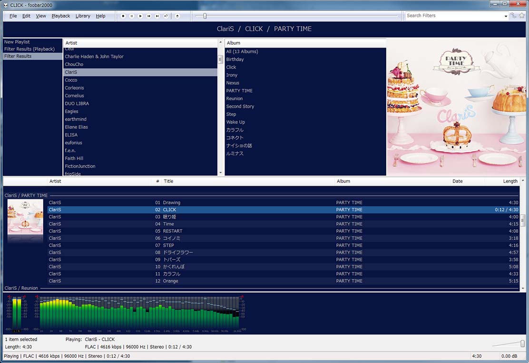Select track 05 "RESTART" in the playlist
Screen dimensions: 529x363
pos(284,231)
